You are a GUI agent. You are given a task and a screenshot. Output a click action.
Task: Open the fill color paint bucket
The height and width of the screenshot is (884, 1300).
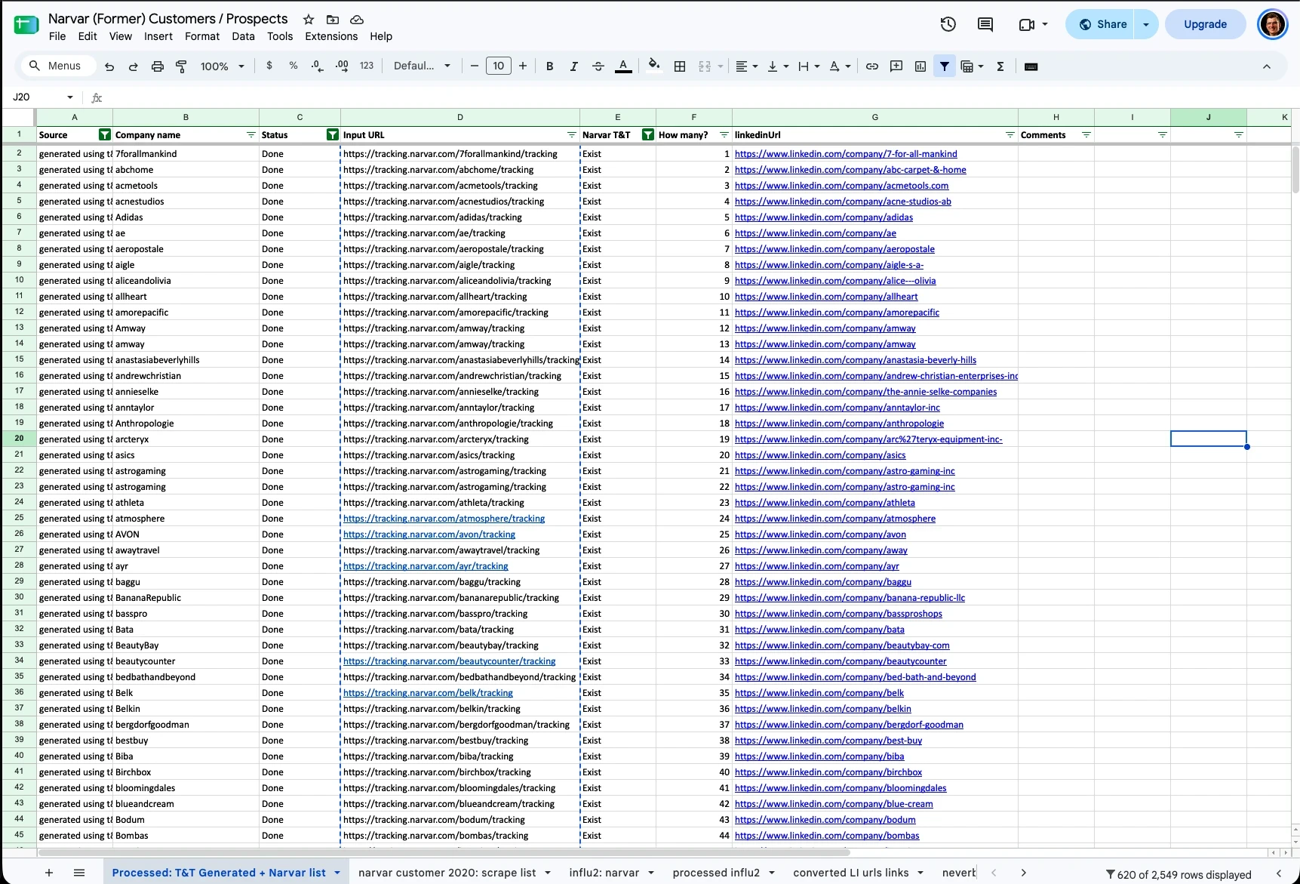tap(654, 66)
